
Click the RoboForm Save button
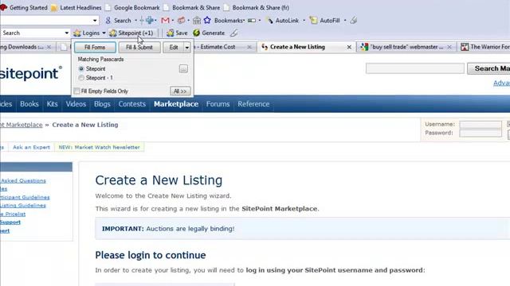point(177,33)
